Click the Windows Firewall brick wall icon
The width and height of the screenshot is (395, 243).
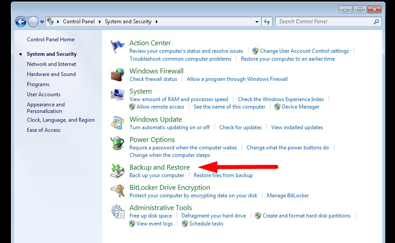point(118,75)
